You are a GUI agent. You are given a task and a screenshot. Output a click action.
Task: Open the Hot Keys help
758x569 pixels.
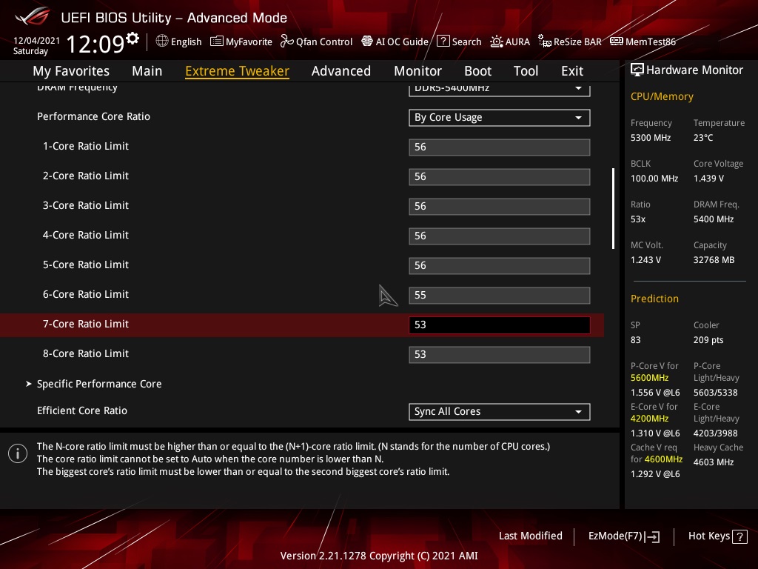coord(717,536)
